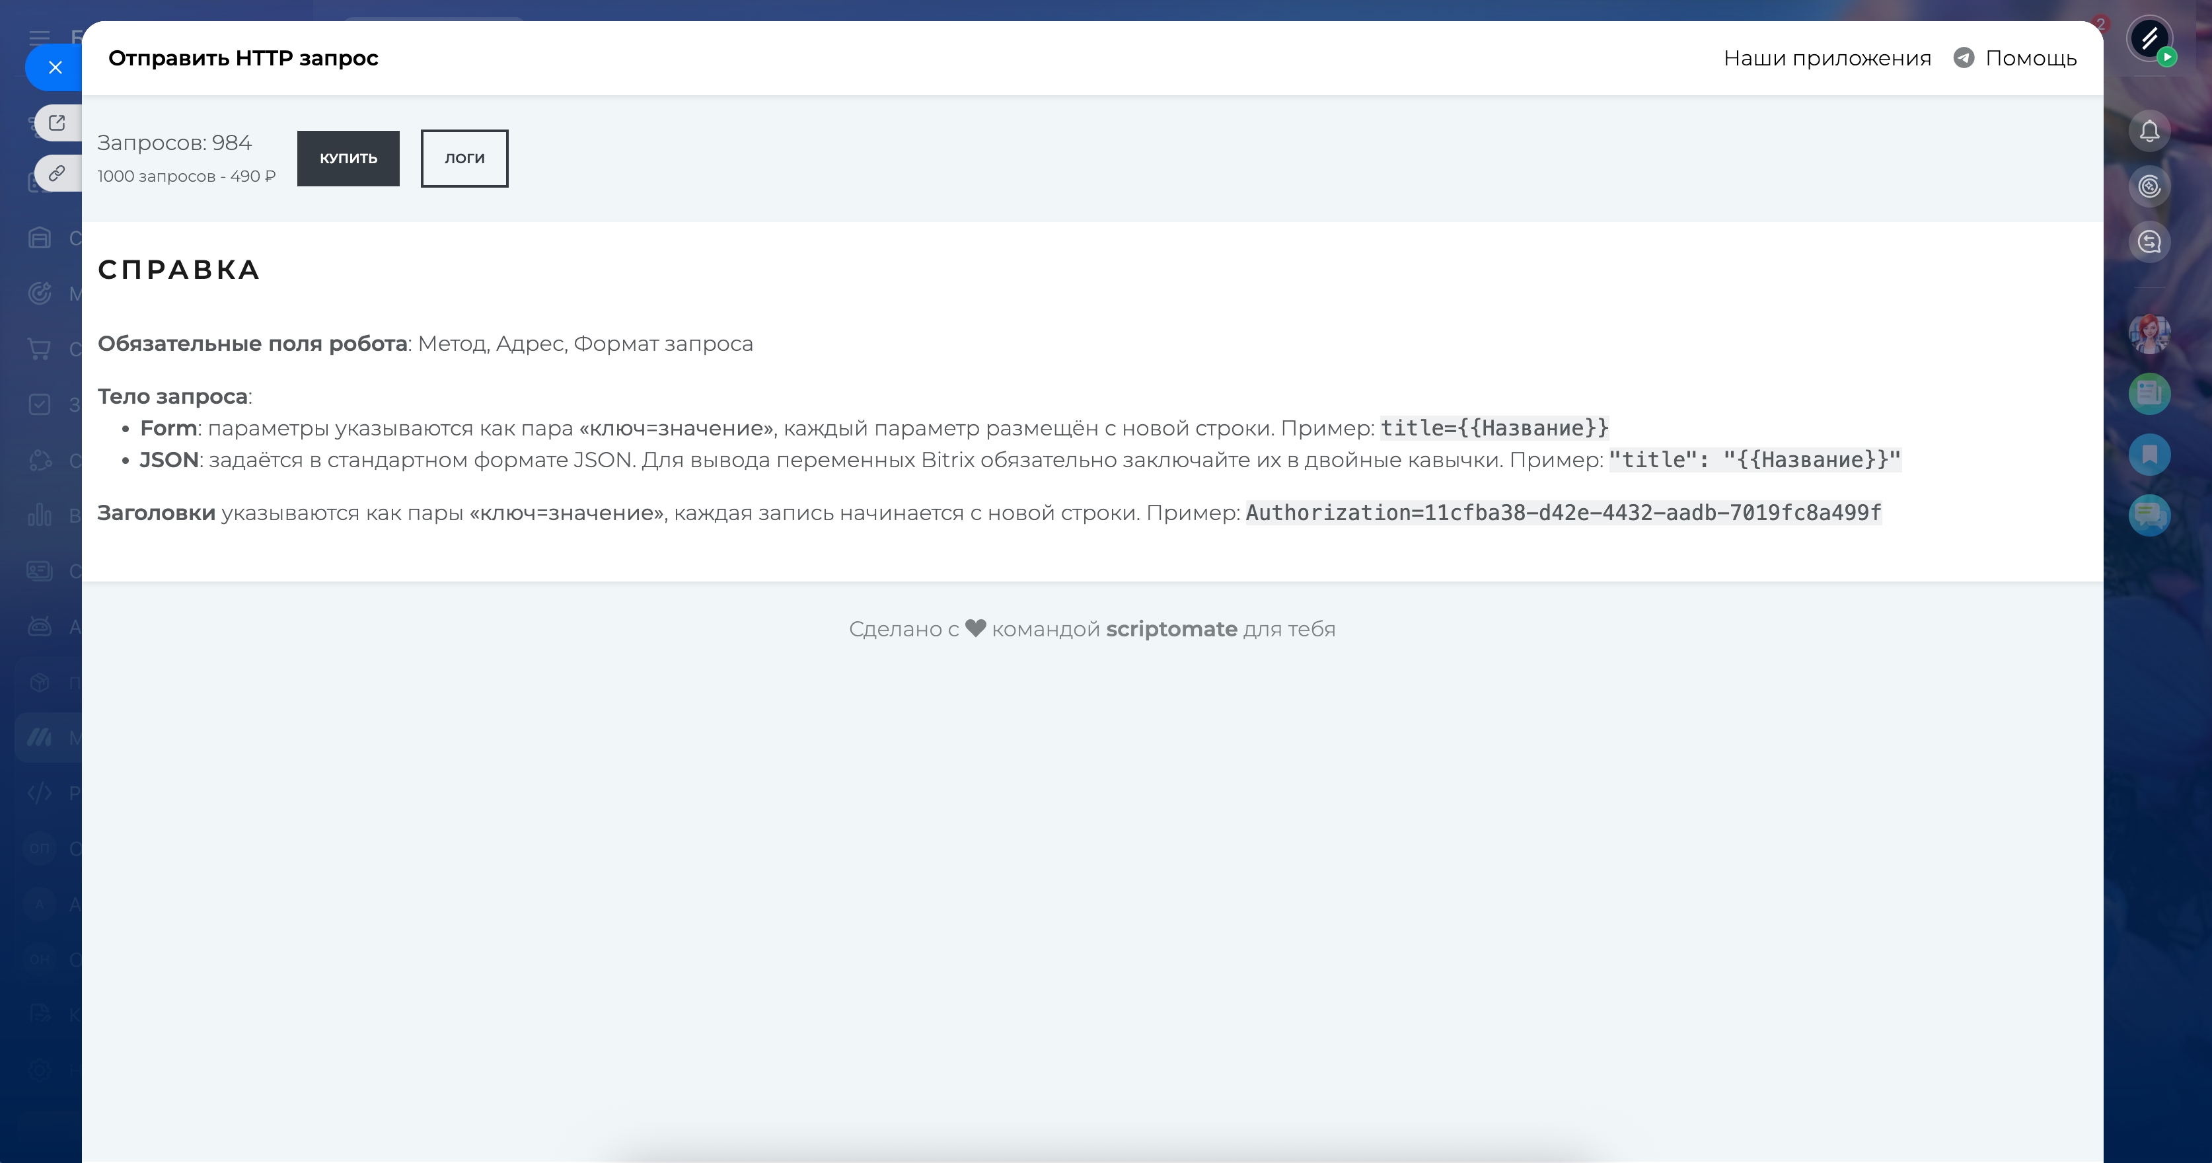
Task: Open panel in new window icon
Action: [x=57, y=123]
